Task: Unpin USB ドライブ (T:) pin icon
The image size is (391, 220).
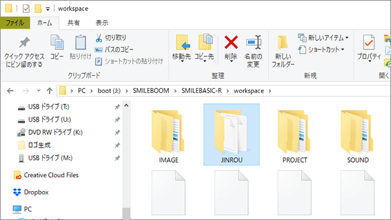Action: [117, 107]
